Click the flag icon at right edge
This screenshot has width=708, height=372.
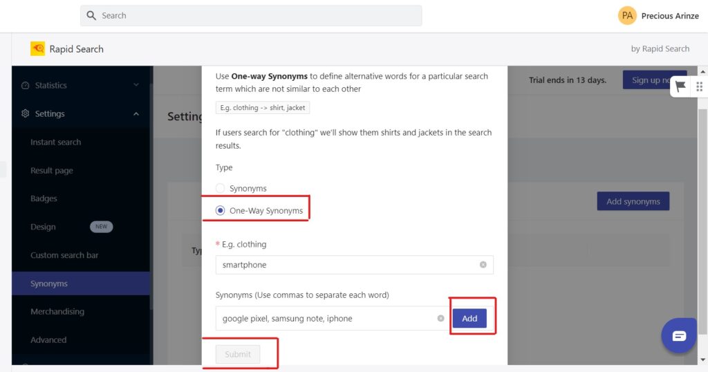coord(680,86)
